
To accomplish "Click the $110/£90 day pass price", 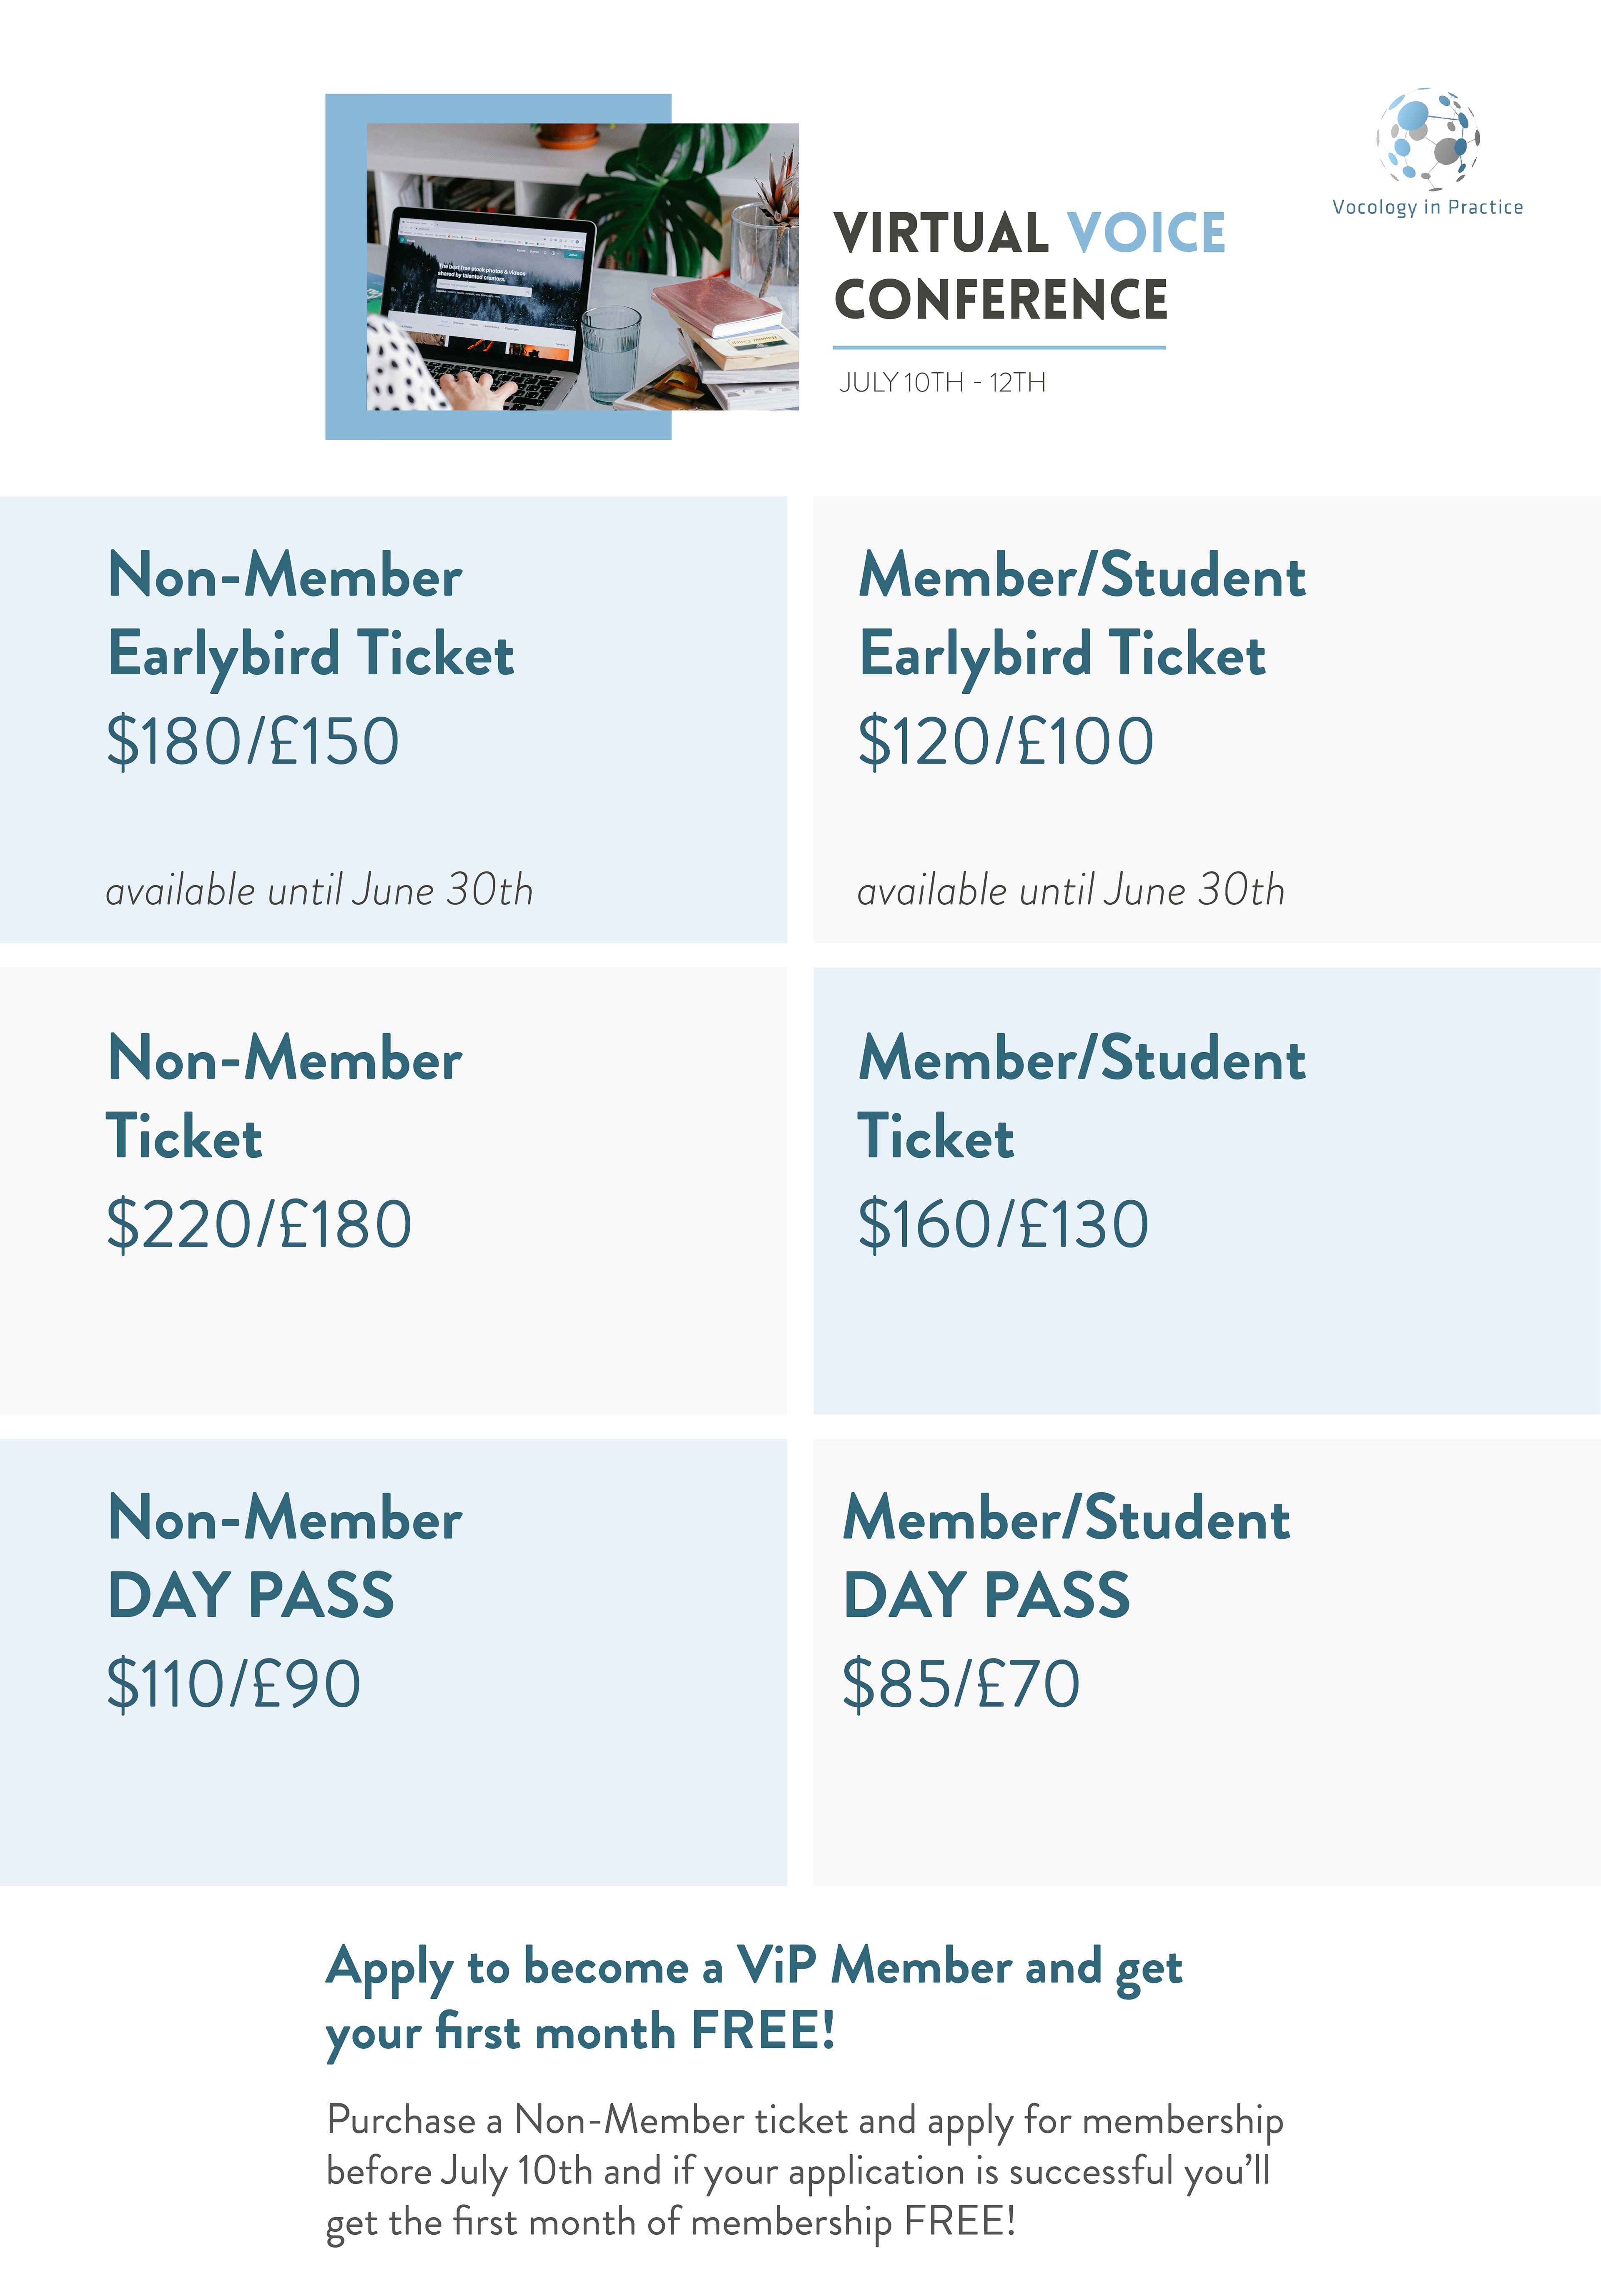I will [x=233, y=1684].
